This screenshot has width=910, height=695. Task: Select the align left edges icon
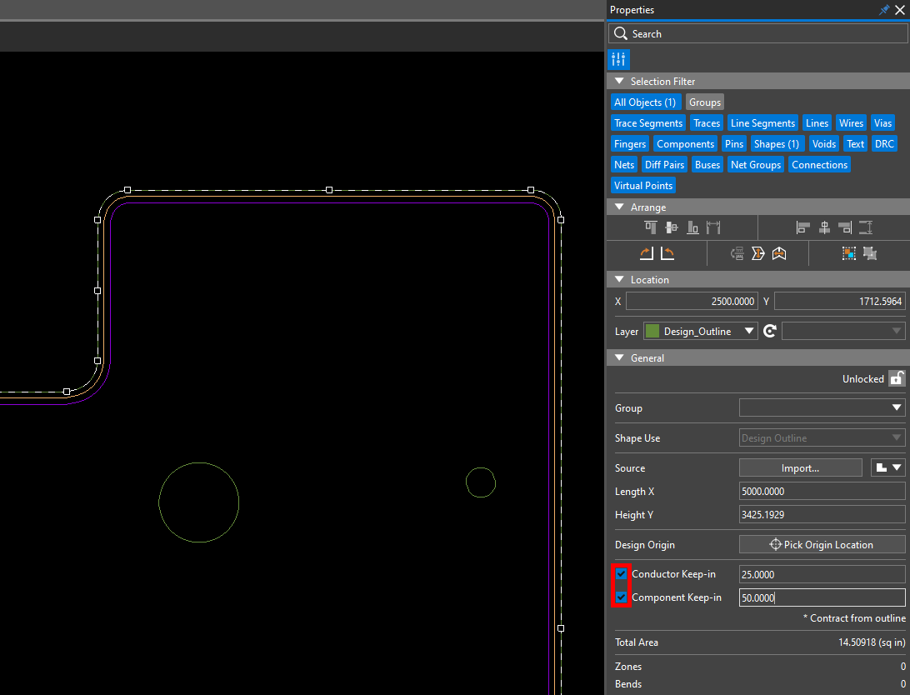tap(802, 227)
